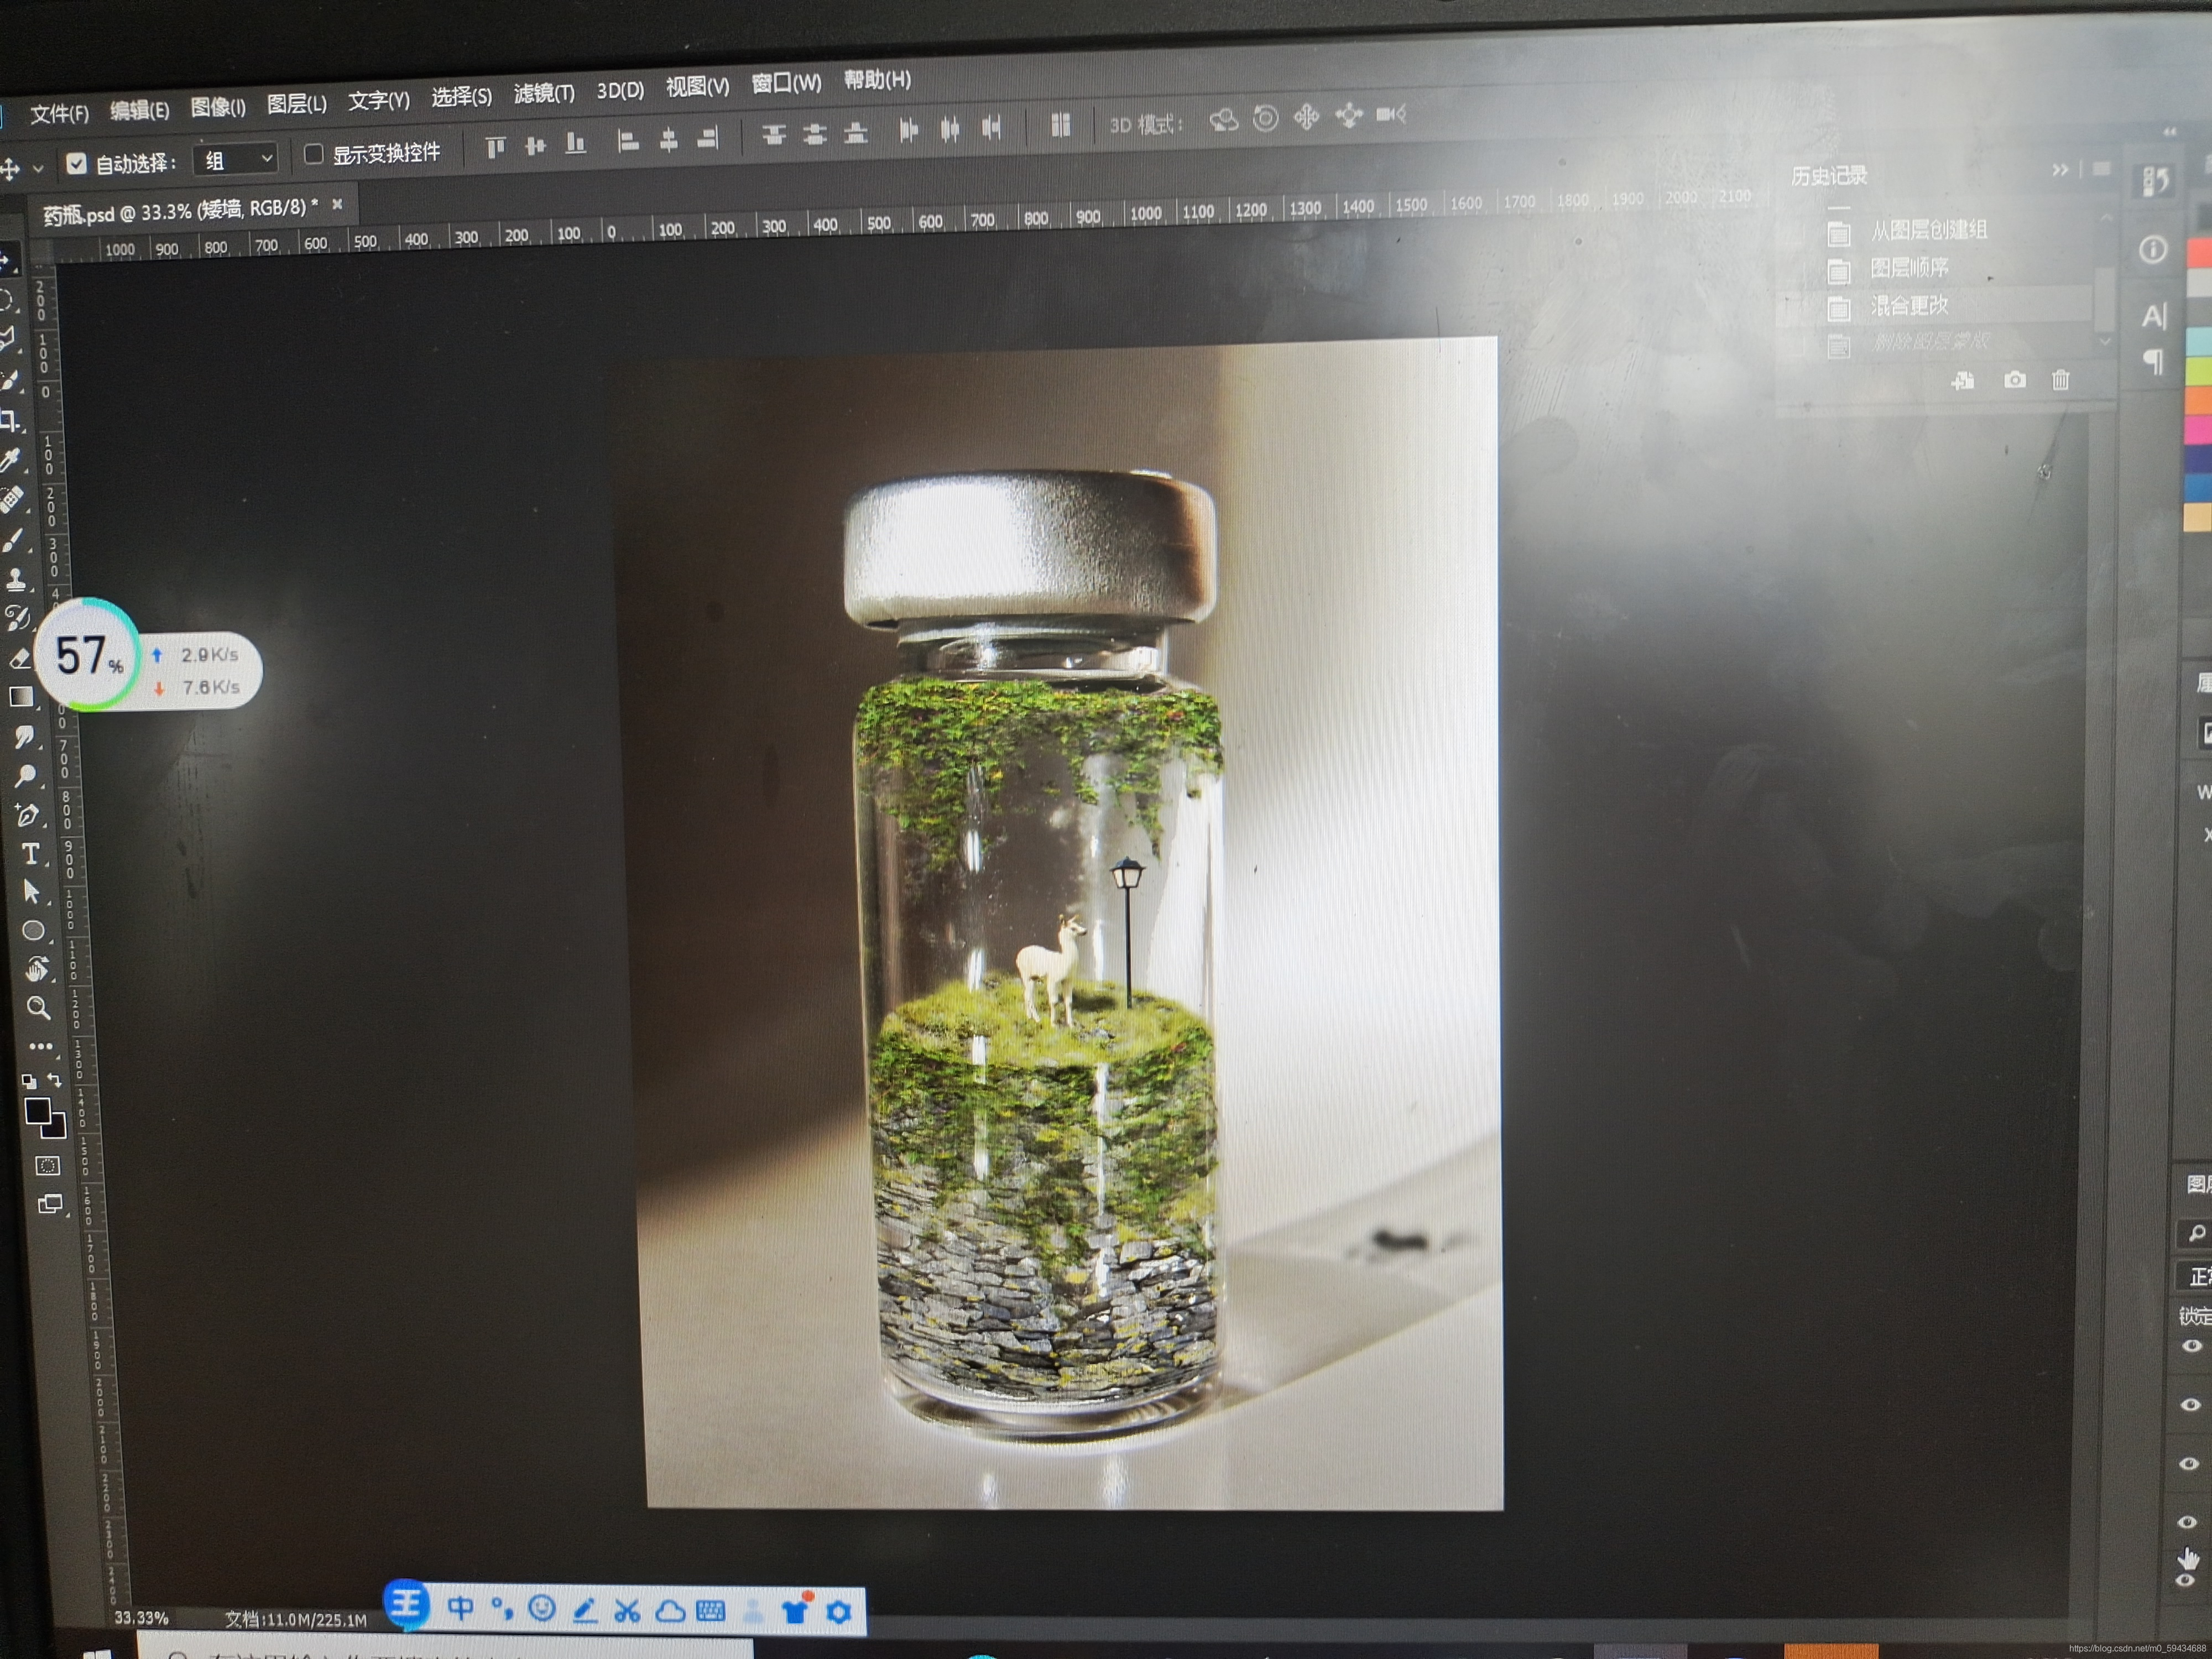Collapse the 历史记录 panel with double chevron
The height and width of the screenshot is (1659, 2212).
point(2060,170)
